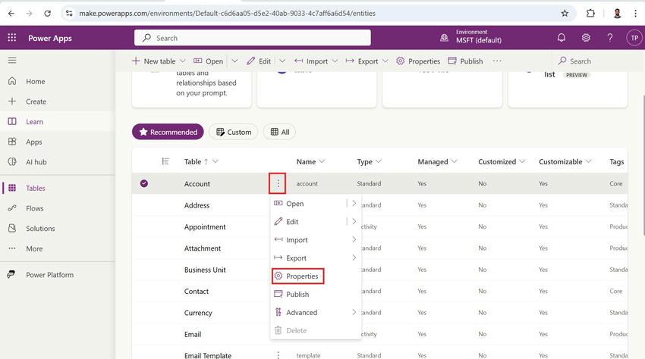Expand the toolbar Export dropdown
Screen dimensions: 645x359
point(385,61)
